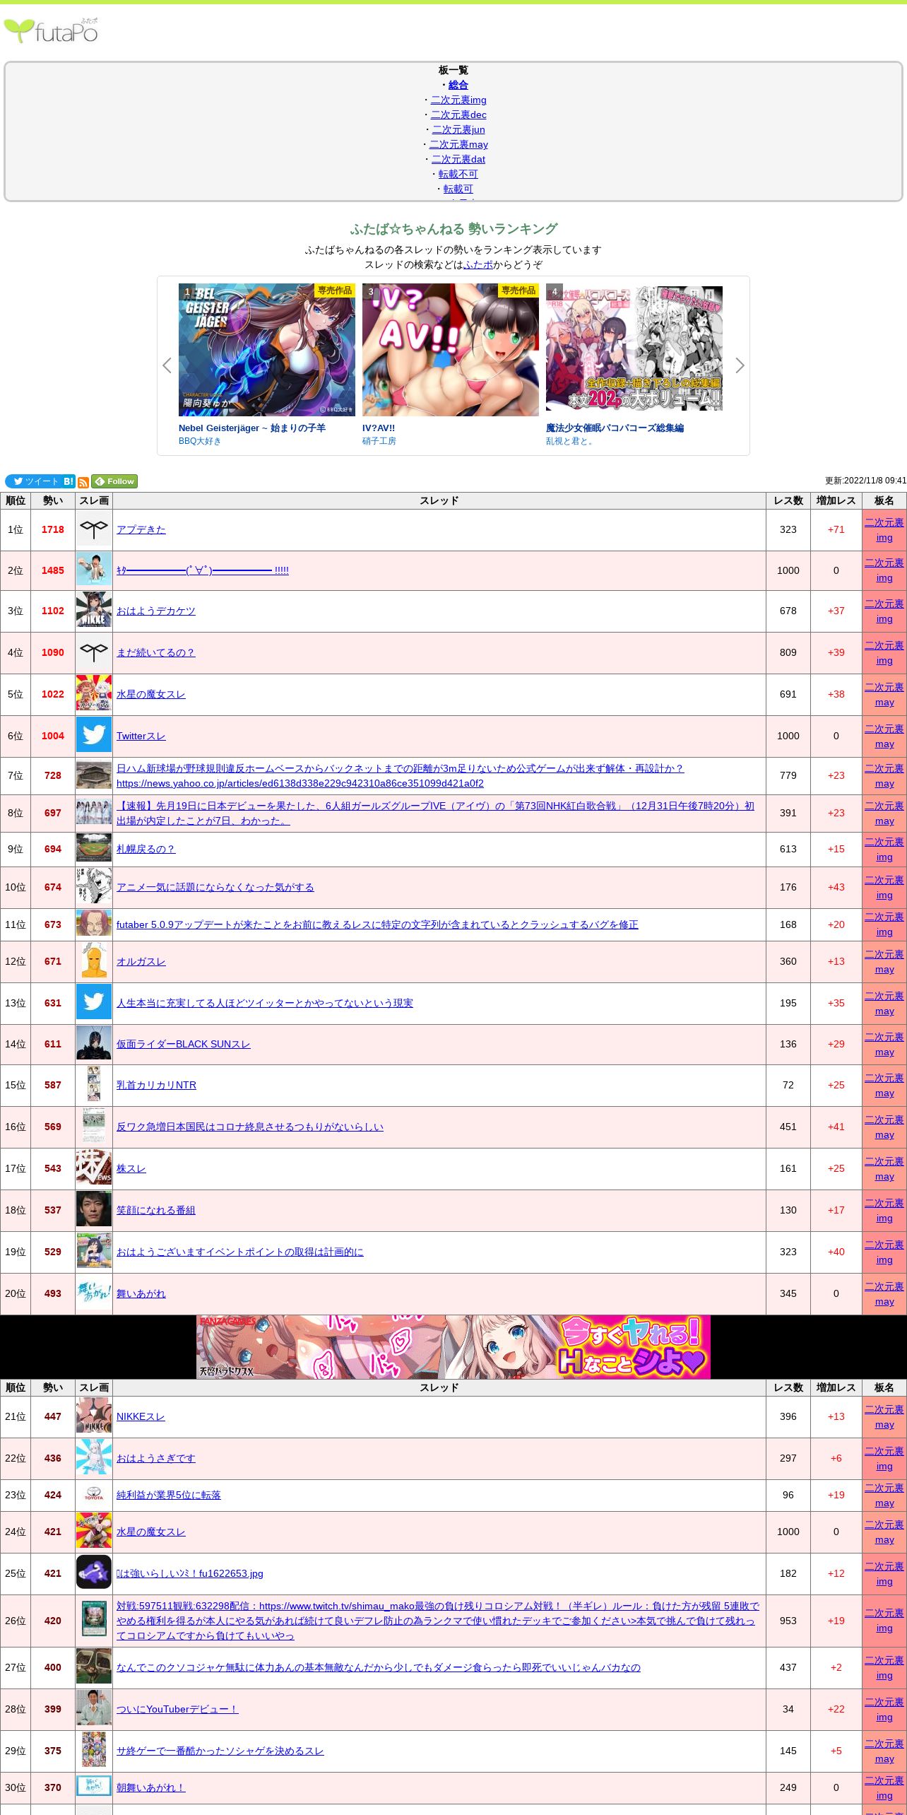Click the futaPo logo
The image size is (907, 1815).
click(x=52, y=30)
